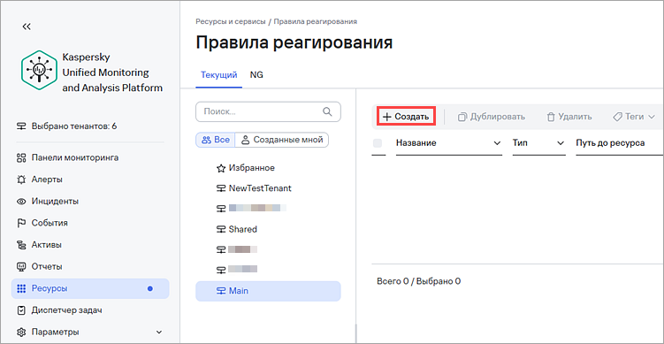Open the Панели мониторинга section
The image size is (664, 344).
74,158
